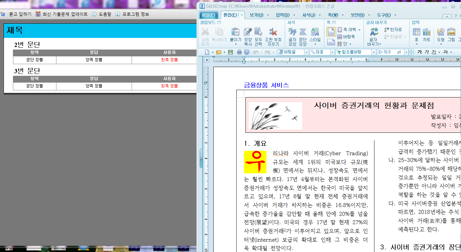Click the 도움말 help button
The height and width of the screenshot is (252, 461).
click(x=101, y=14)
